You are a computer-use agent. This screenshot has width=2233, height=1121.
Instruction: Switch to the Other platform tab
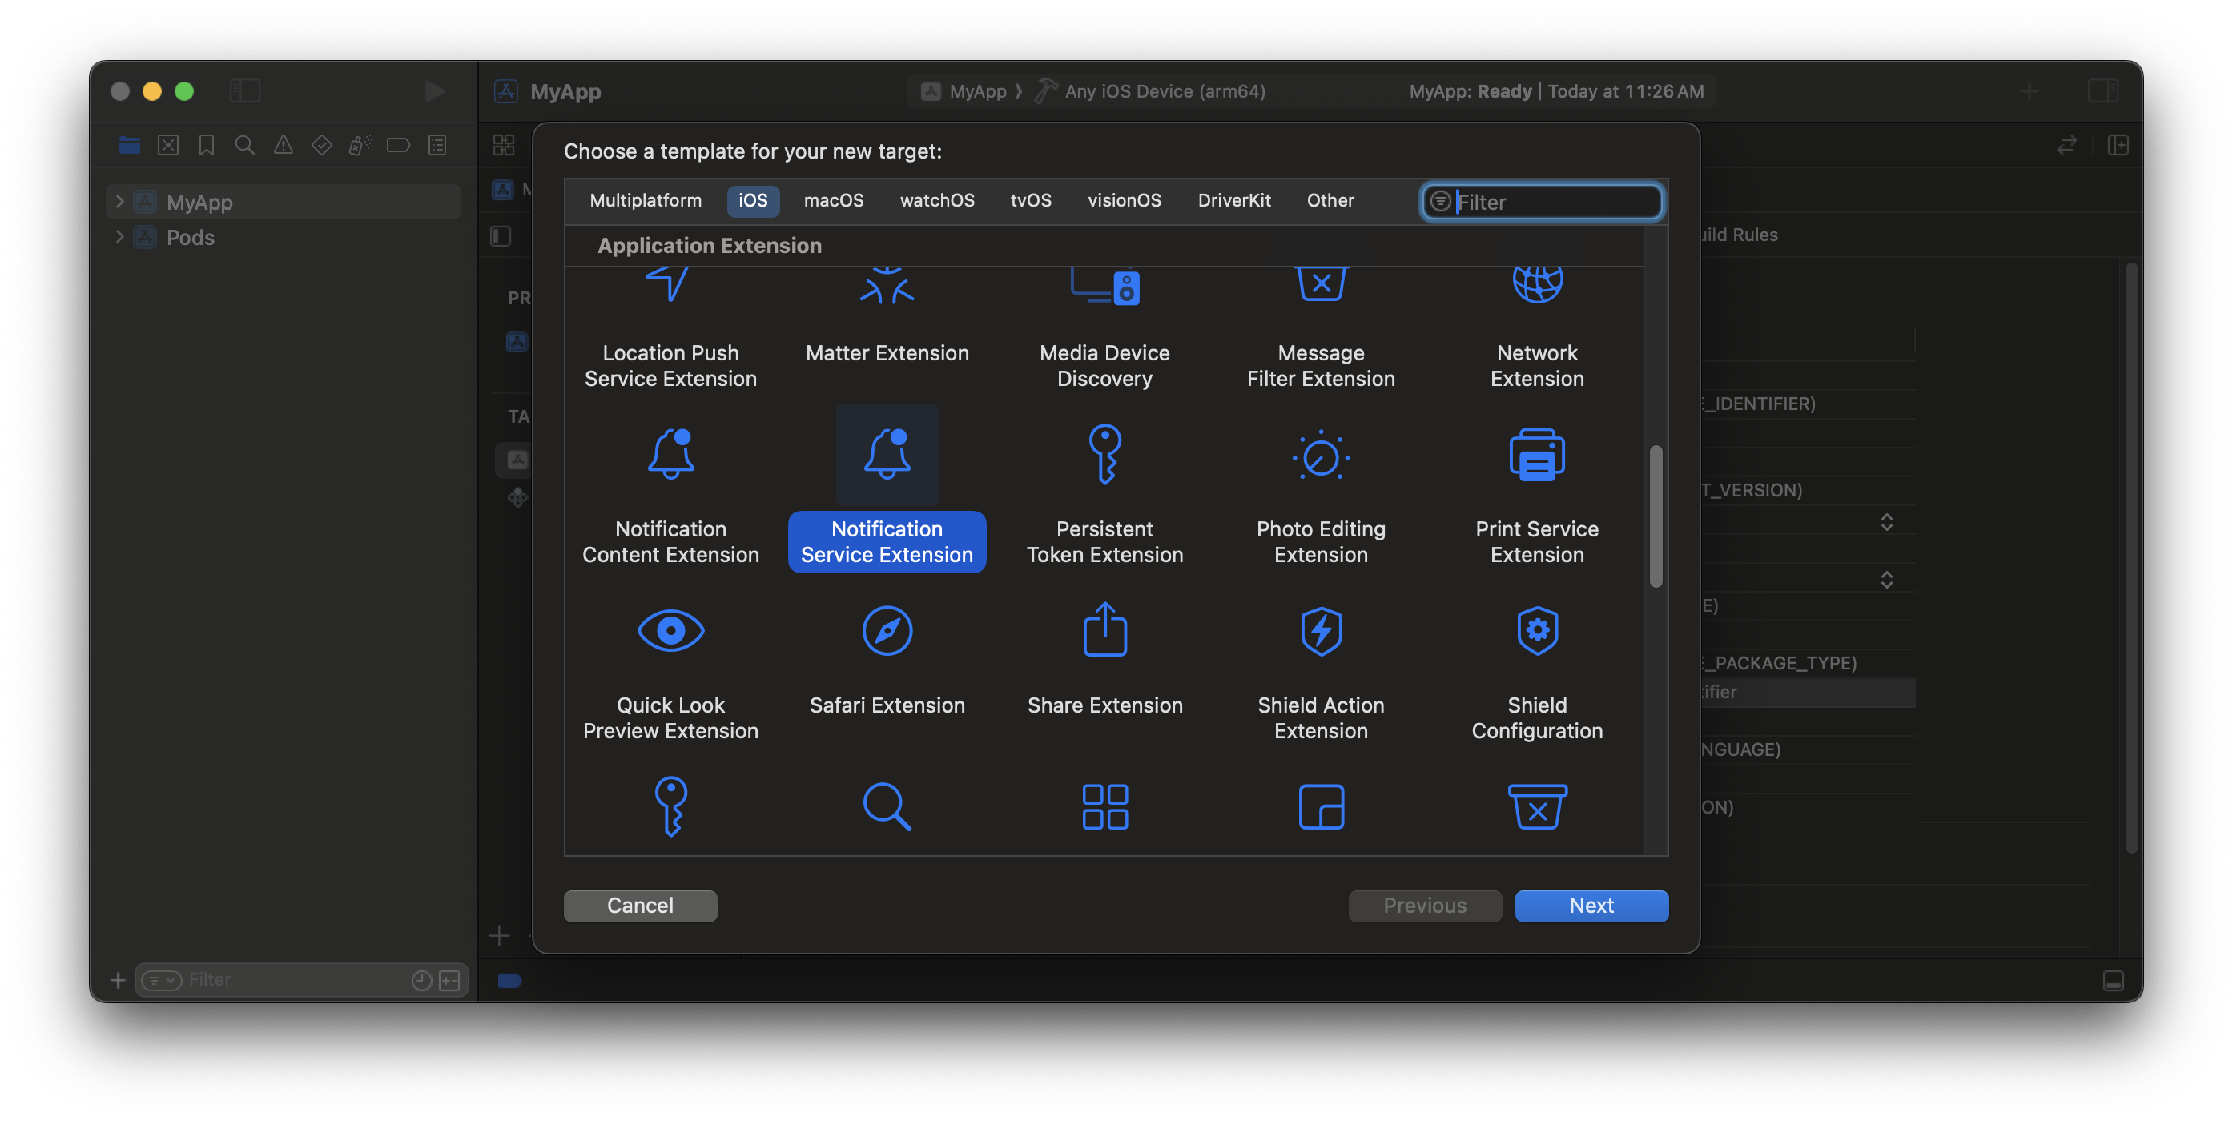click(1330, 200)
